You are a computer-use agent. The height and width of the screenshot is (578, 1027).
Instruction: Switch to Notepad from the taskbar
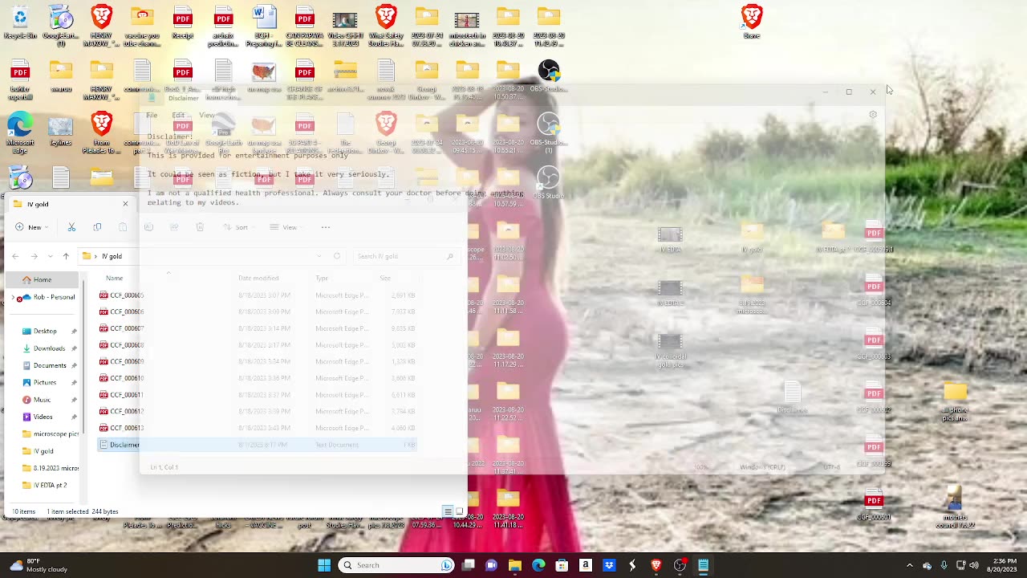click(x=703, y=565)
